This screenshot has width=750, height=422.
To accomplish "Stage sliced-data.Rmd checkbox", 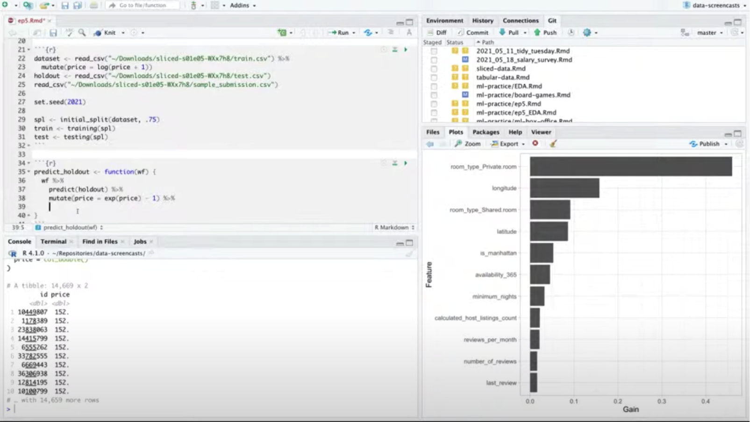I will (x=434, y=69).
